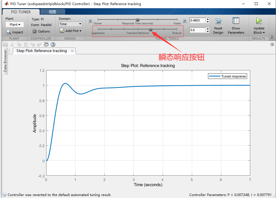Click info icon in status bar
The height and width of the screenshot is (198, 276).
point(4,195)
